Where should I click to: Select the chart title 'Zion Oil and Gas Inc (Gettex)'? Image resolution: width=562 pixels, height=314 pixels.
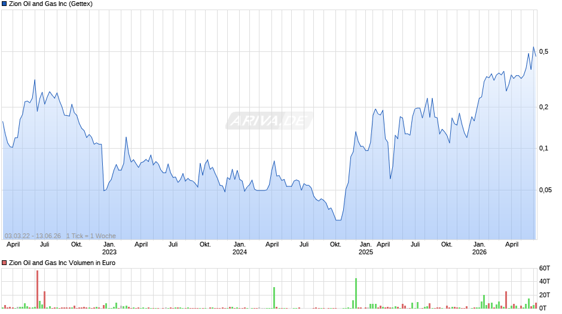click(51, 4)
